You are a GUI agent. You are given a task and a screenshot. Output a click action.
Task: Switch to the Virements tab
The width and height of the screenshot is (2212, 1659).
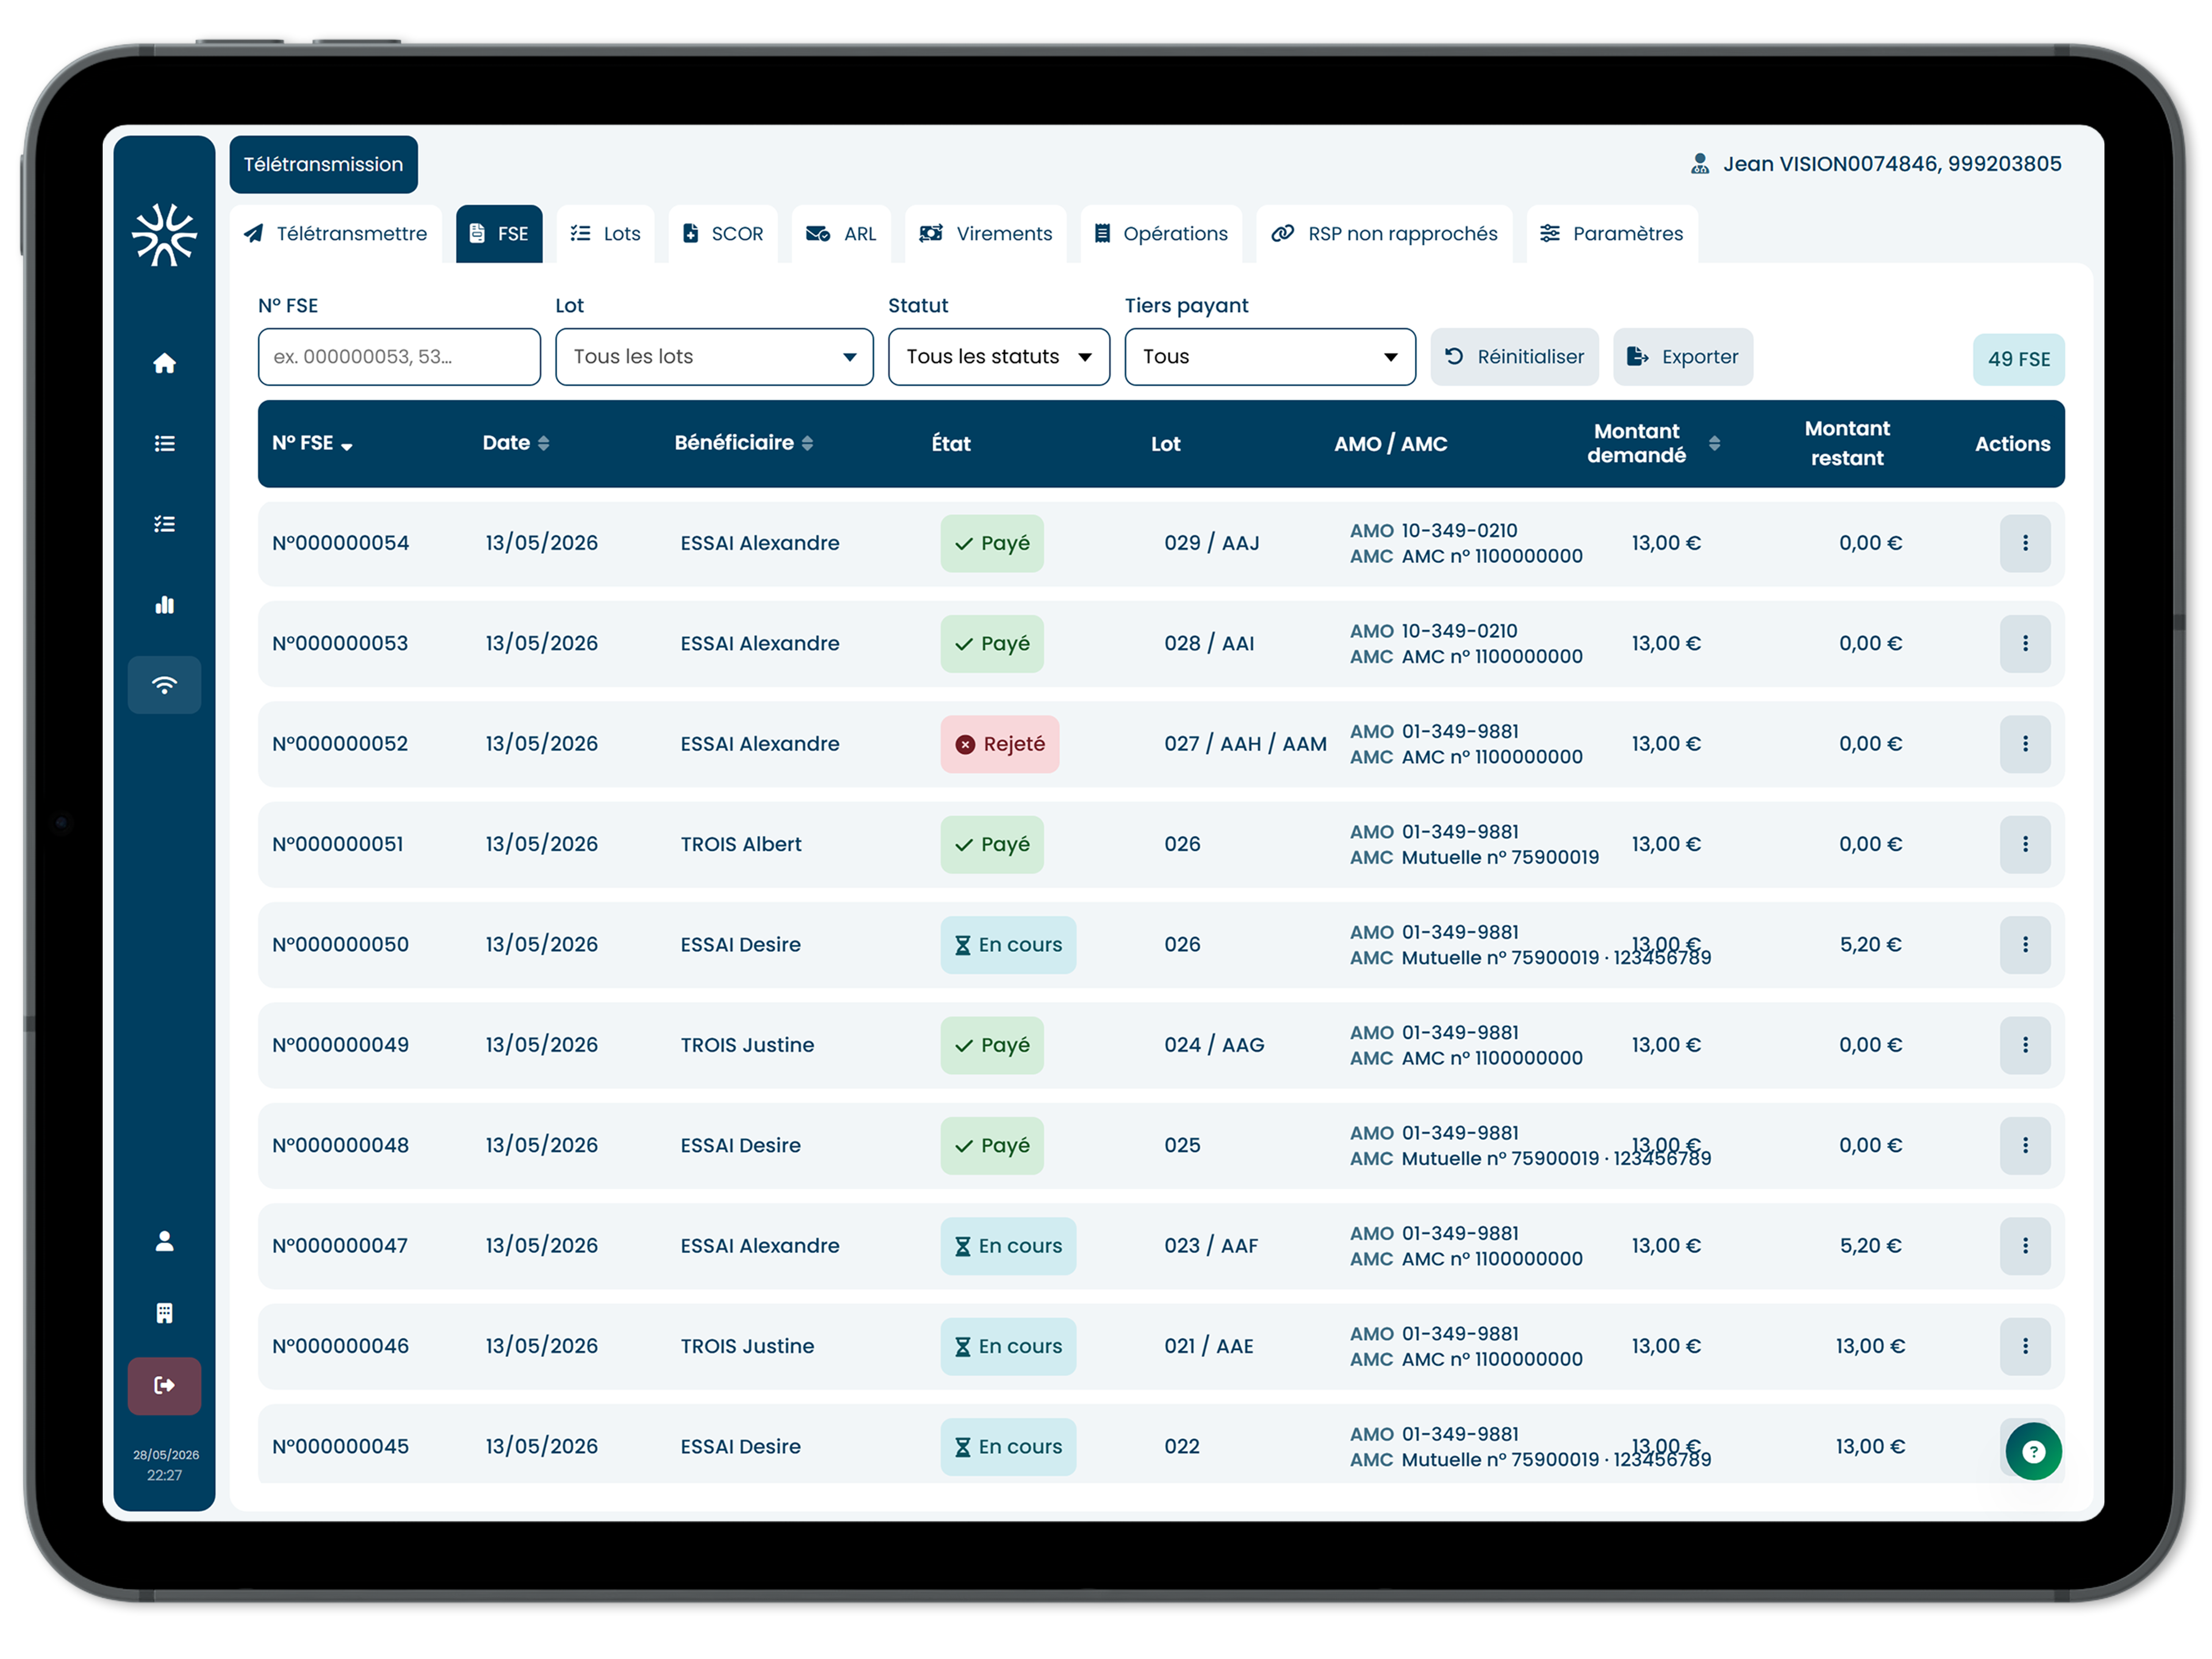click(x=986, y=234)
